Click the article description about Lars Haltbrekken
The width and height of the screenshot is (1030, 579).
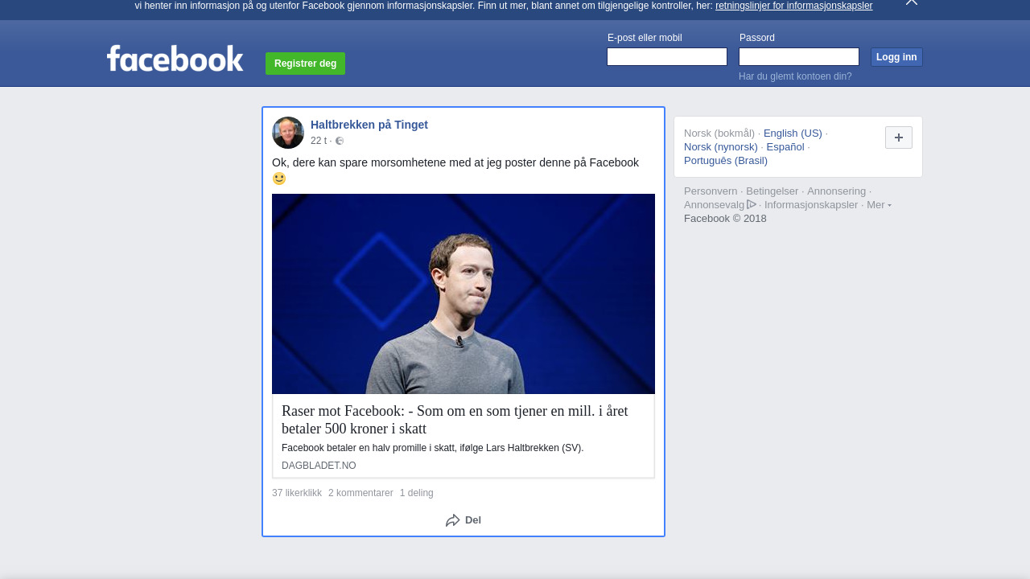(433, 448)
